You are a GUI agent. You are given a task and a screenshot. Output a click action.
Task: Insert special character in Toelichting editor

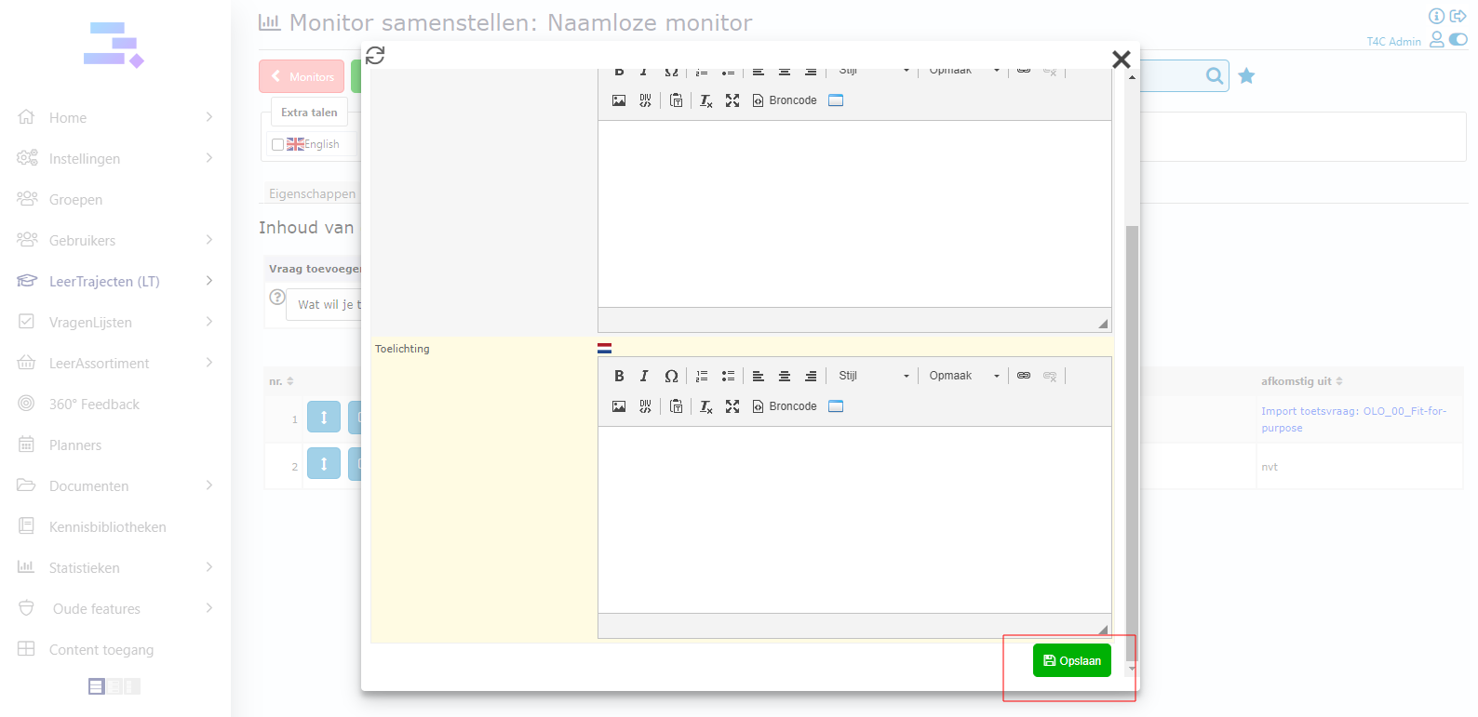tap(671, 376)
